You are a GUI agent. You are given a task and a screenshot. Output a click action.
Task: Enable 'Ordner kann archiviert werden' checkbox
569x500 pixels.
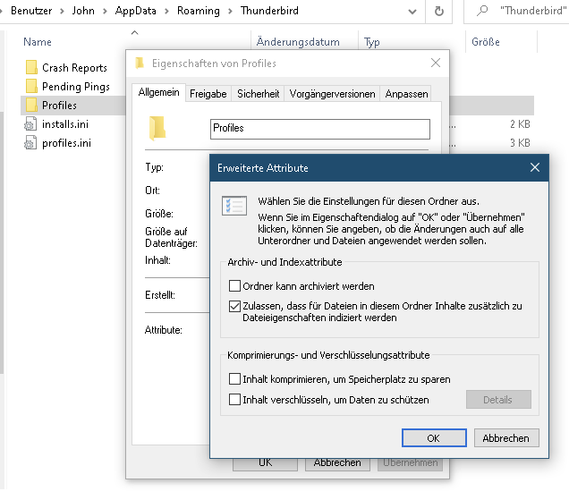point(235,287)
